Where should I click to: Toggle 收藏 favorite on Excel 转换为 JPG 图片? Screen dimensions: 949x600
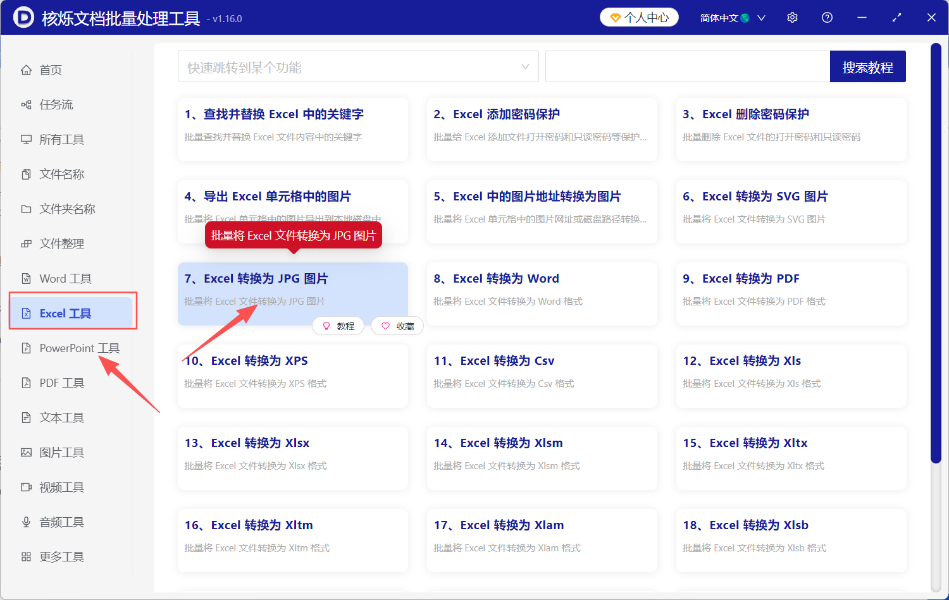coord(397,326)
